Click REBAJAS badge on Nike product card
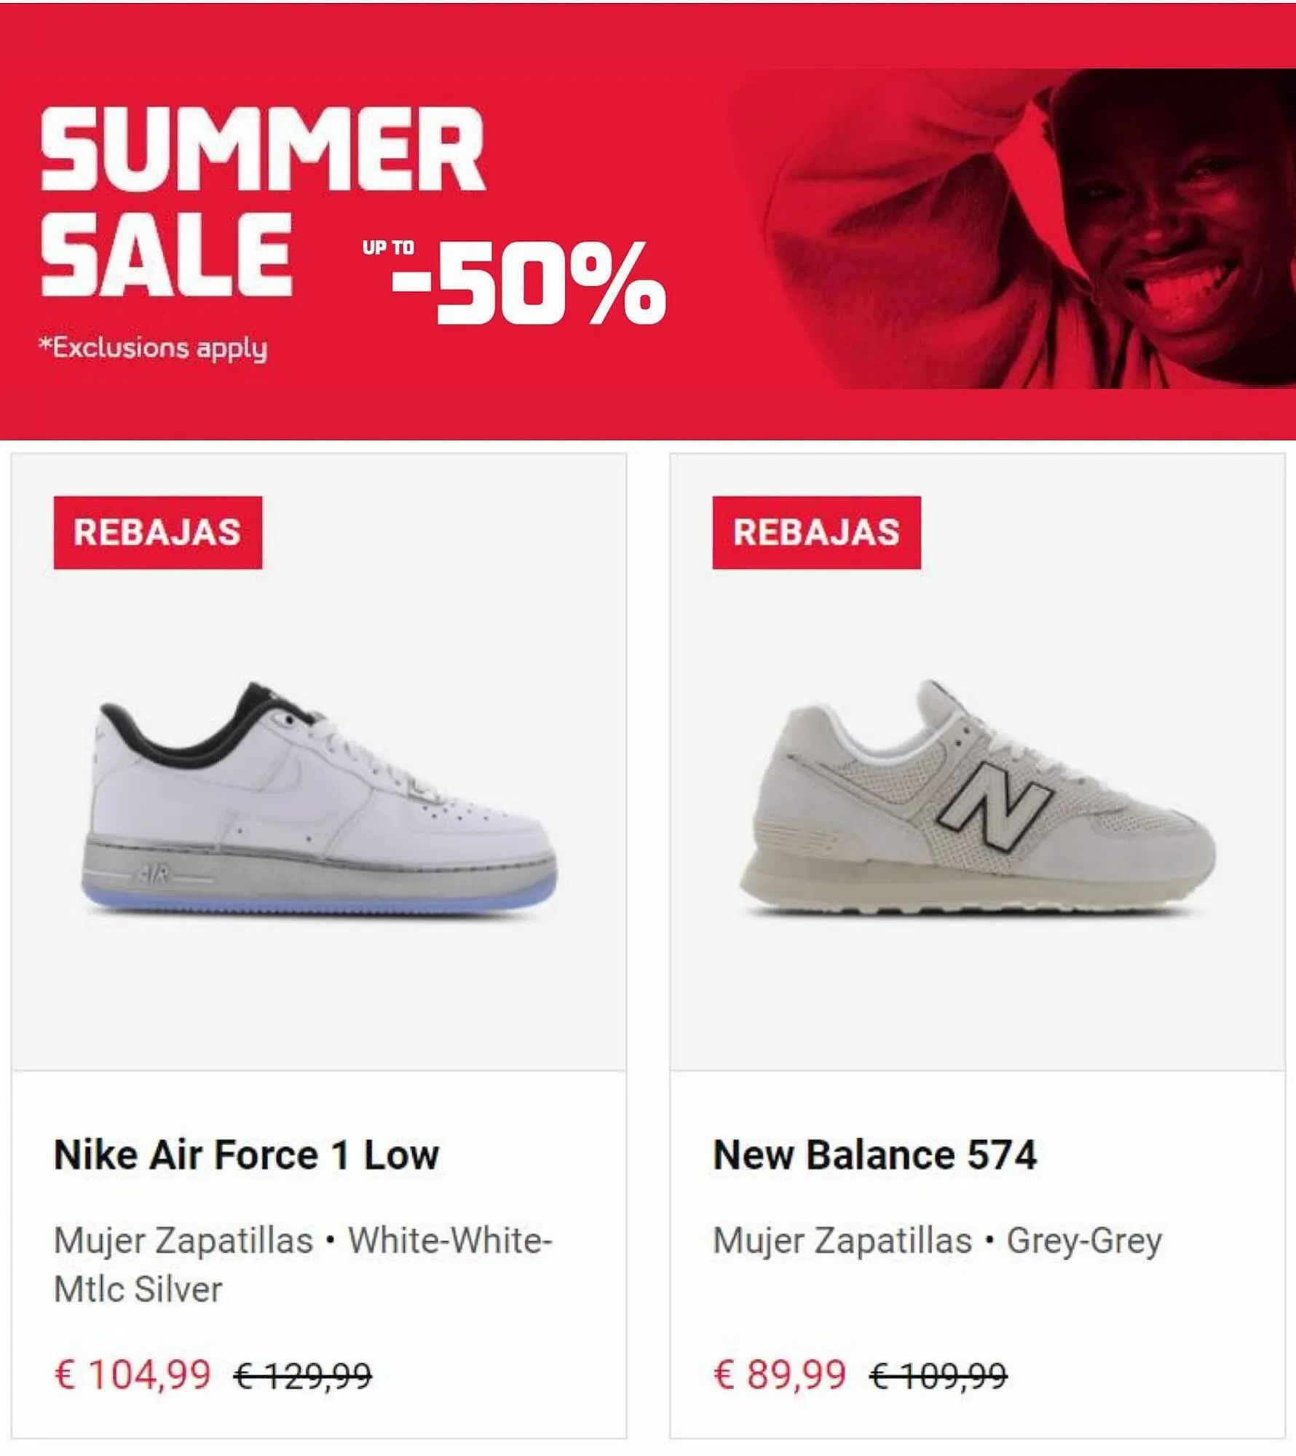 pos(157,532)
